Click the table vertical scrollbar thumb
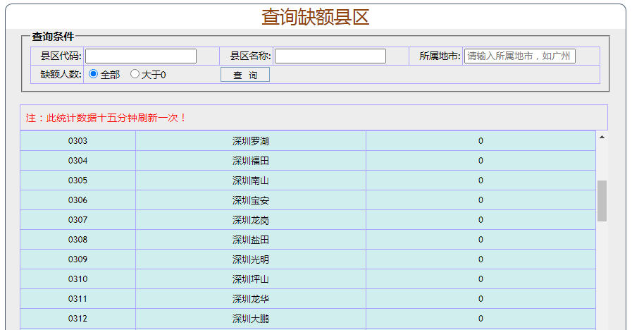 602,201
